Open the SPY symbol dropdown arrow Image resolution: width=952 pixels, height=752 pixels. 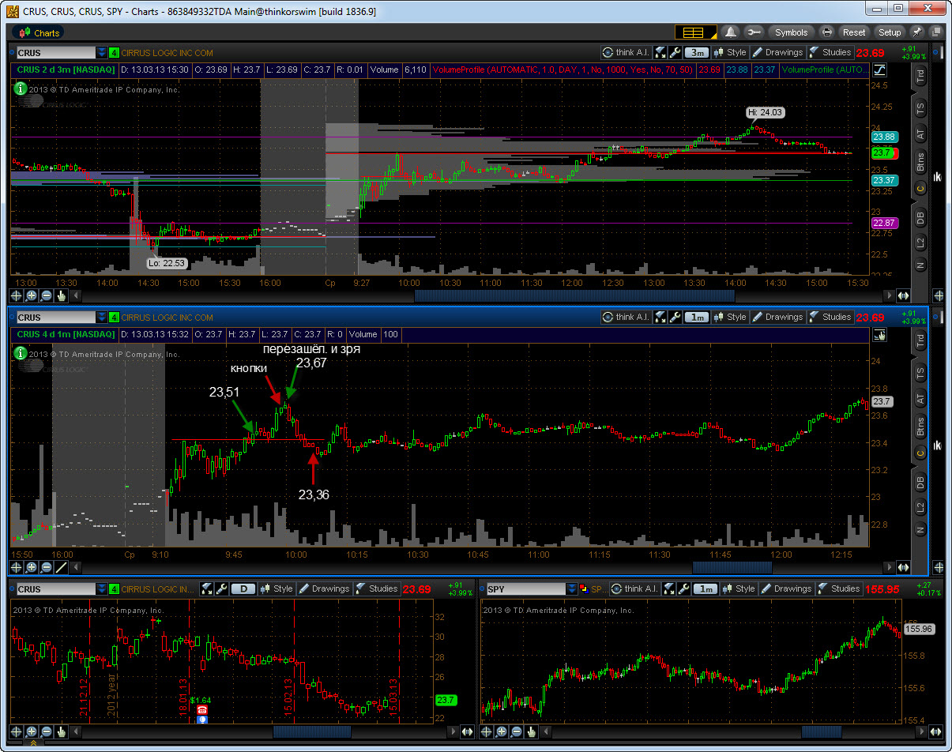point(572,589)
